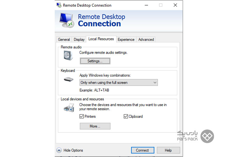Uncheck the Clipboard checkbox
The image size is (228, 157).
[x=126, y=116]
